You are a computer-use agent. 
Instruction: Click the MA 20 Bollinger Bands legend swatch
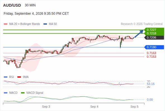tap(6, 24)
